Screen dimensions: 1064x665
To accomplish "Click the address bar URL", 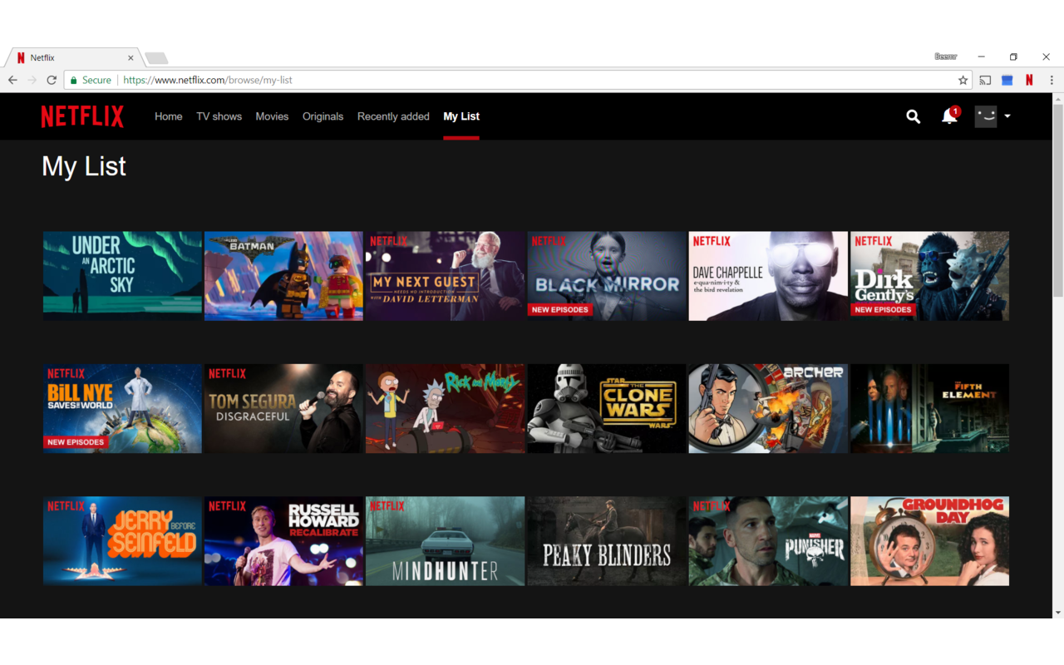I will point(208,80).
